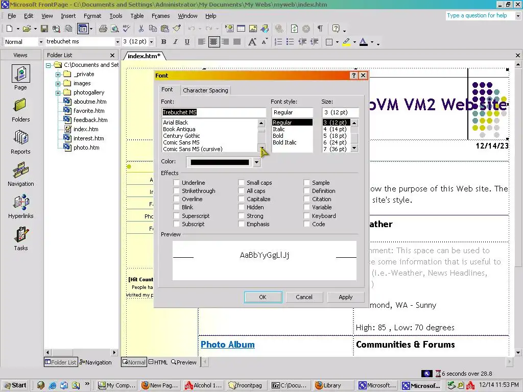Open the Table menu

point(137,16)
